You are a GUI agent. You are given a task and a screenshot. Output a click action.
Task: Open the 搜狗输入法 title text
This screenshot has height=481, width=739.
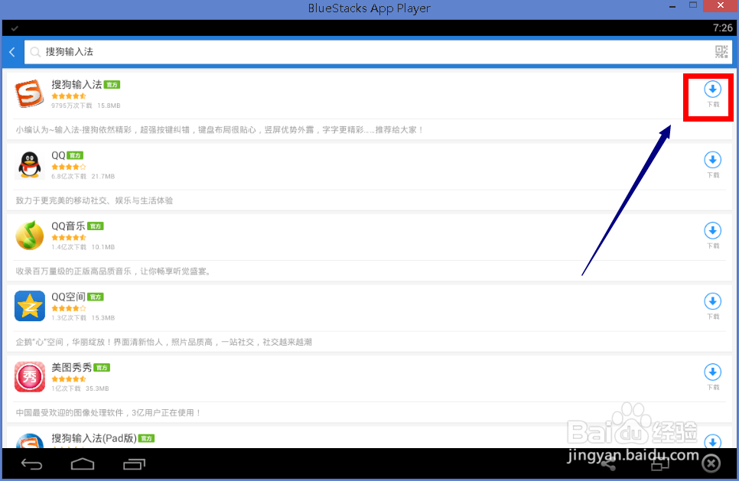click(77, 84)
